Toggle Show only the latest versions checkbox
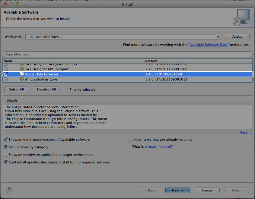 click(5, 140)
